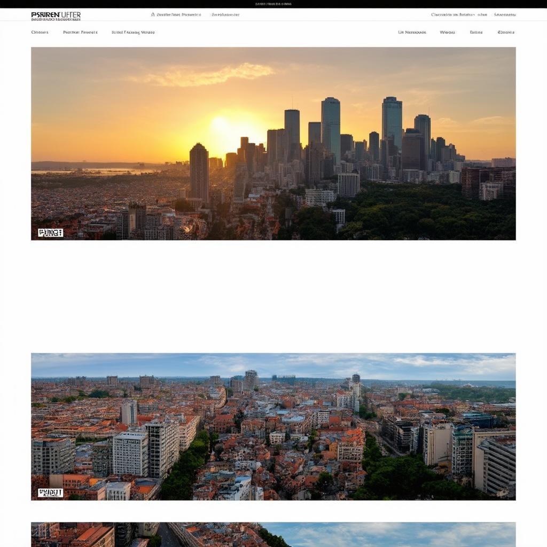The image size is (547, 547).
Task: Select the third item in the left navigation menu
Action: 133,32
